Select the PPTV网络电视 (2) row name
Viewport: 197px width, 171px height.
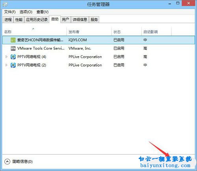pos(32,65)
